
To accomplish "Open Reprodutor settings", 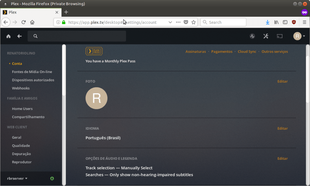I will [x=22, y=162].
